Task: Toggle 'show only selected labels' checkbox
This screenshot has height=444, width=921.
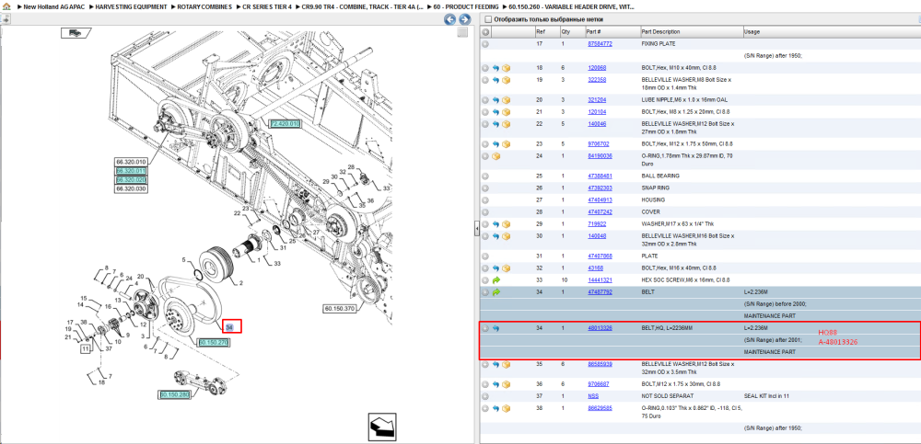Action: click(487, 19)
